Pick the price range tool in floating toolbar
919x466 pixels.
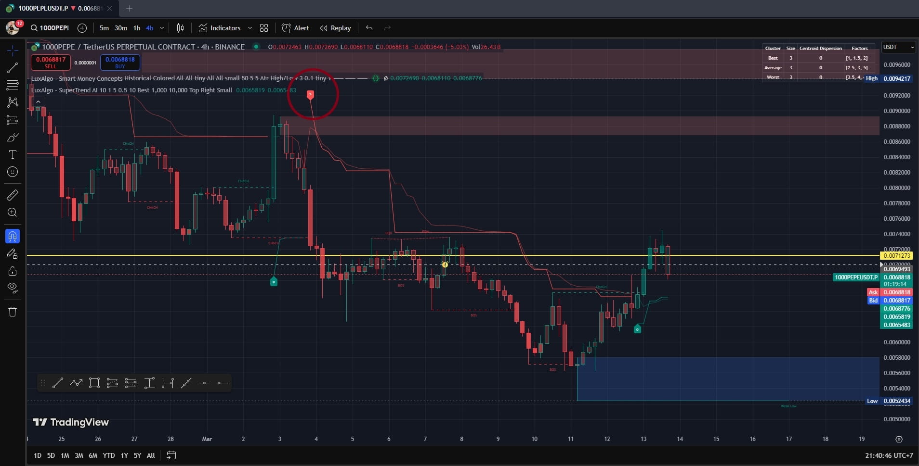pyautogui.click(x=149, y=383)
